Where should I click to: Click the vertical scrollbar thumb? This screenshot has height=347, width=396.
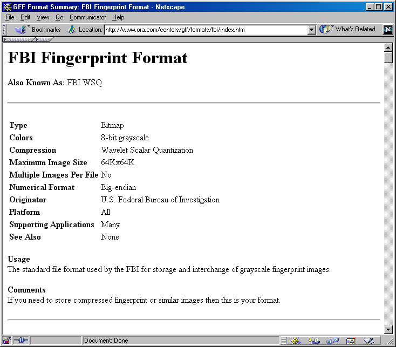[388, 57]
